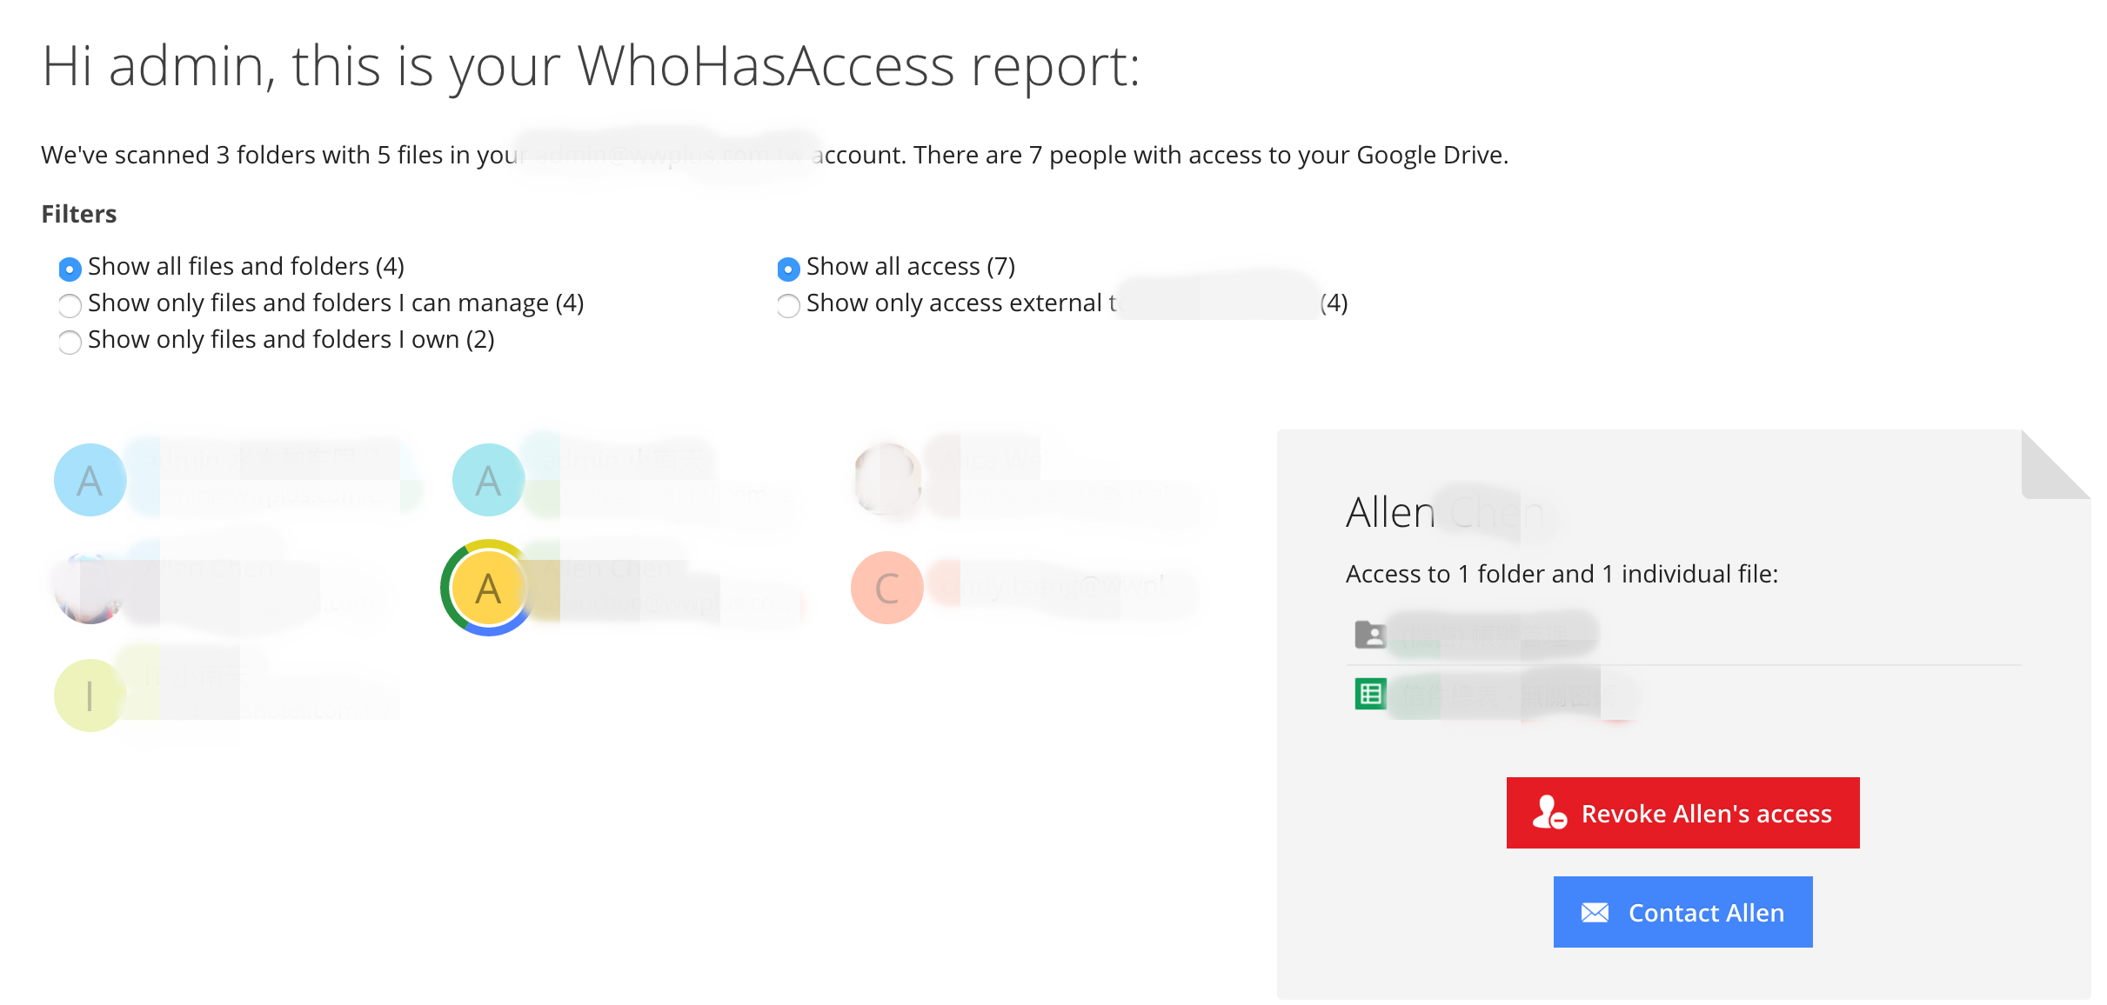Select the yellow 'A' avatar with the colored ring
This screenshot has width=2107, height=1005.
coord(488,589)
